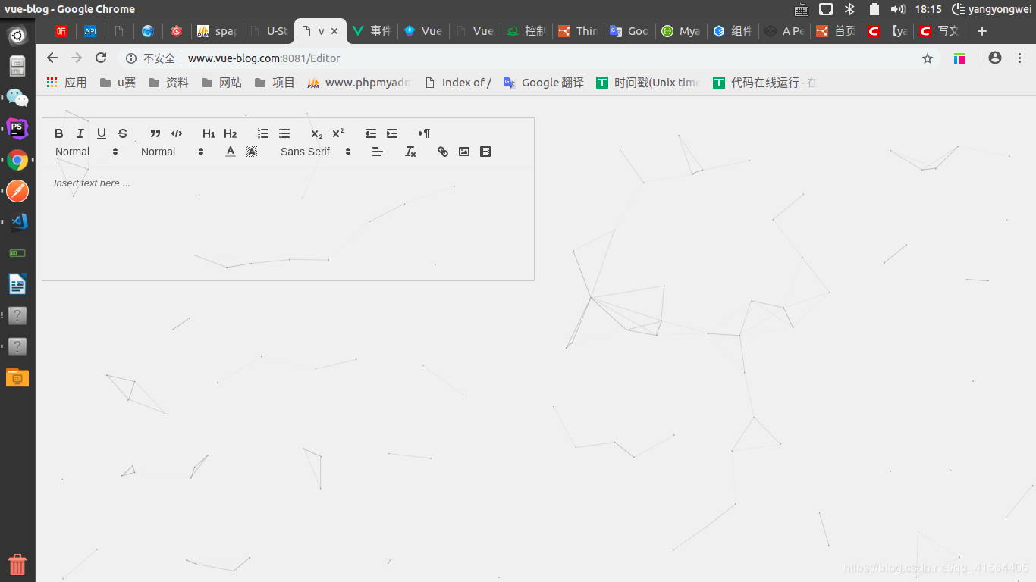Switch to the 组件 tab
The height and width of the screenshot is (582, 1036).
click(733, 31)
